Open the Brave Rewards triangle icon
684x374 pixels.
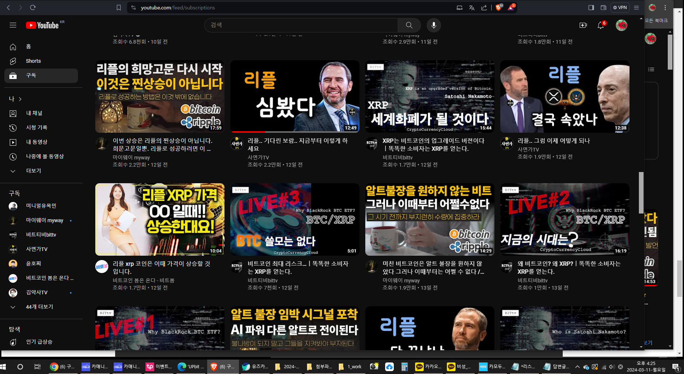pyautogui.click(x=511, y=7)
